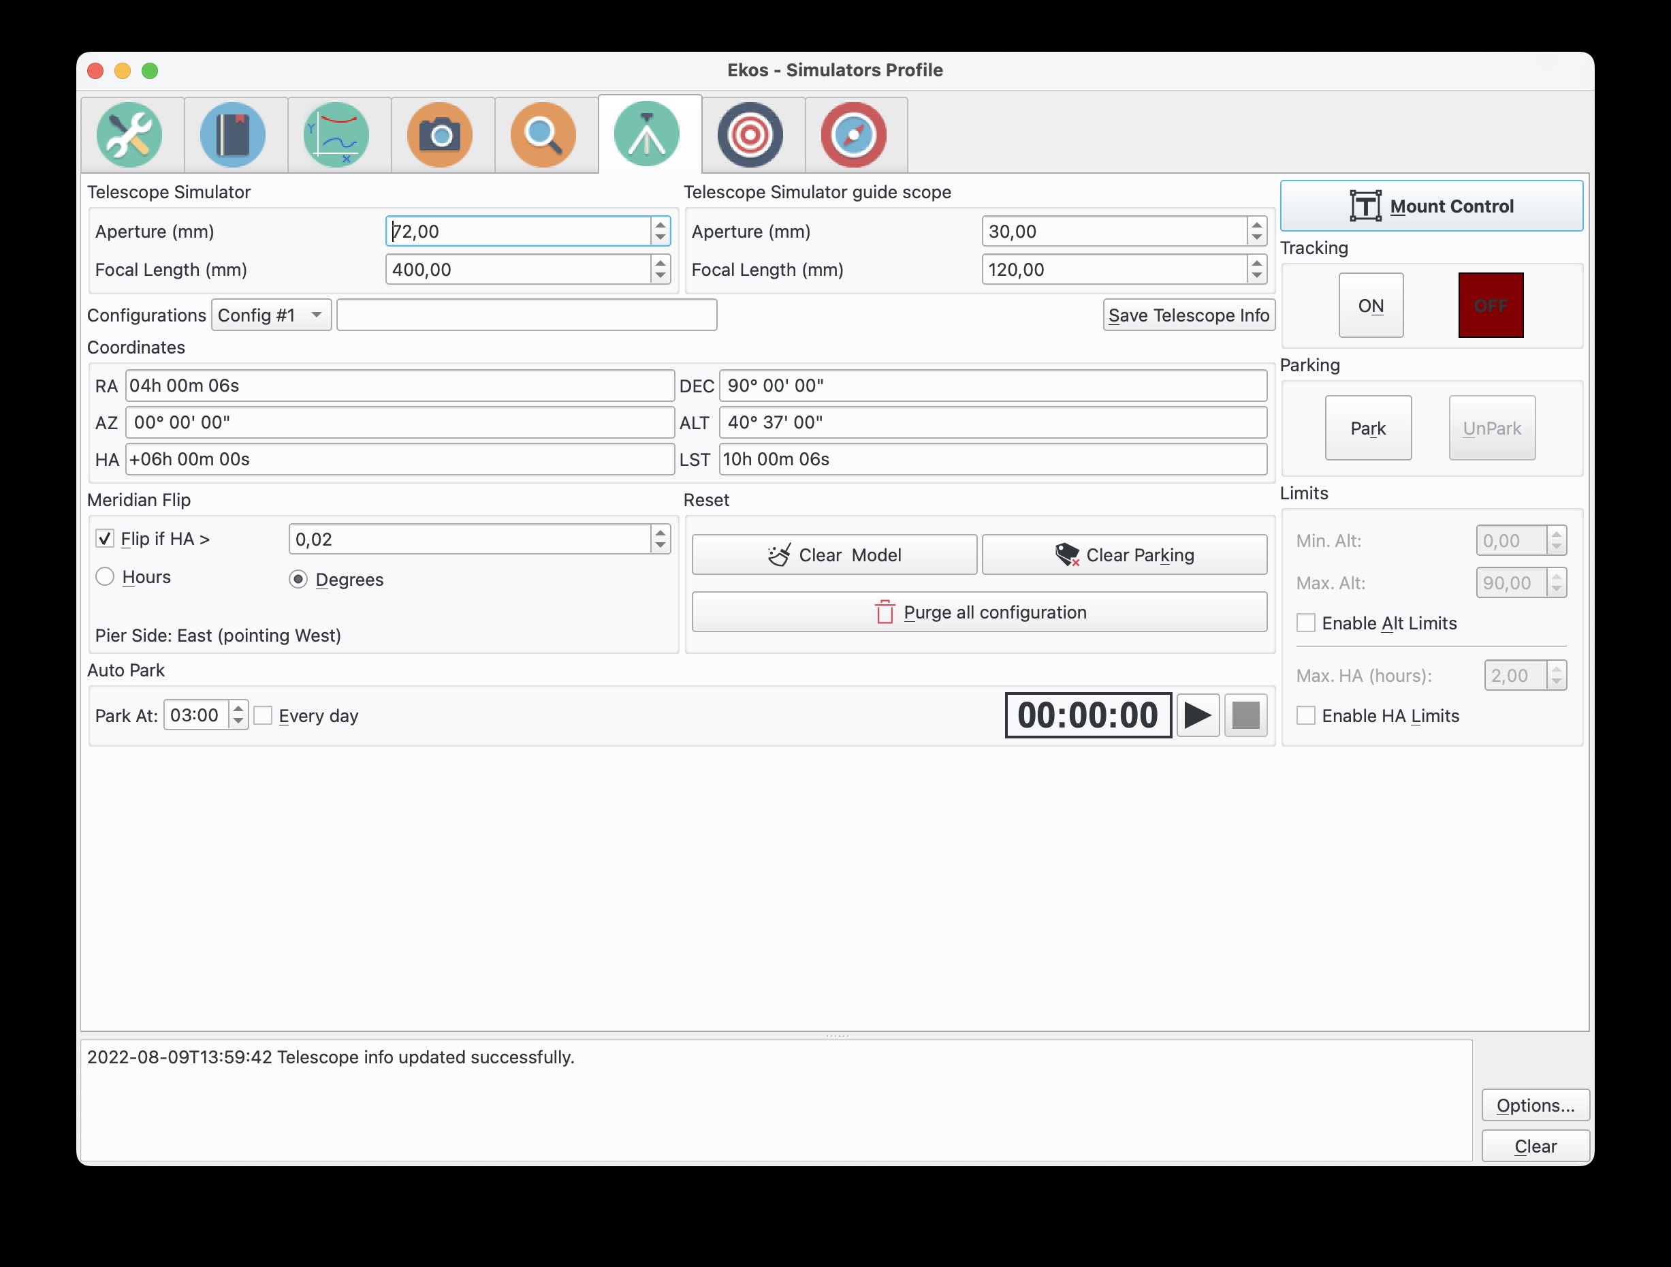This screenshot has width=1671, height=1267.
Task: Start the auto park countdown play icon
Action: coord(1197,715)
